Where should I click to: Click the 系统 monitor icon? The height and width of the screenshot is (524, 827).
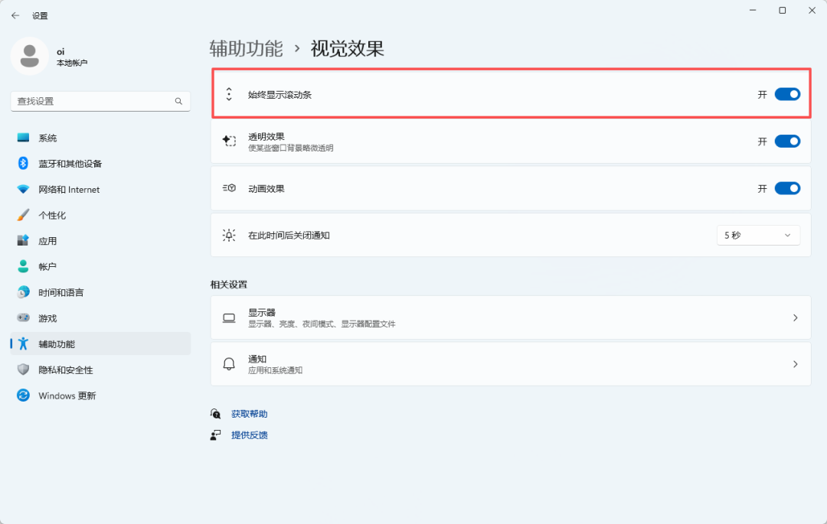click(x=23, y=138)
